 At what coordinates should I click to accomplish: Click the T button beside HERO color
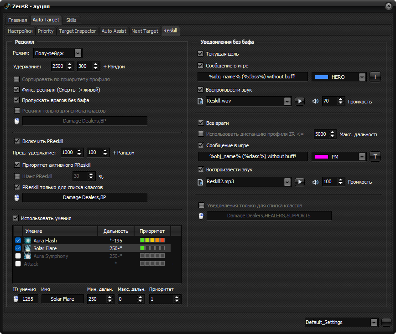point(375,77)
